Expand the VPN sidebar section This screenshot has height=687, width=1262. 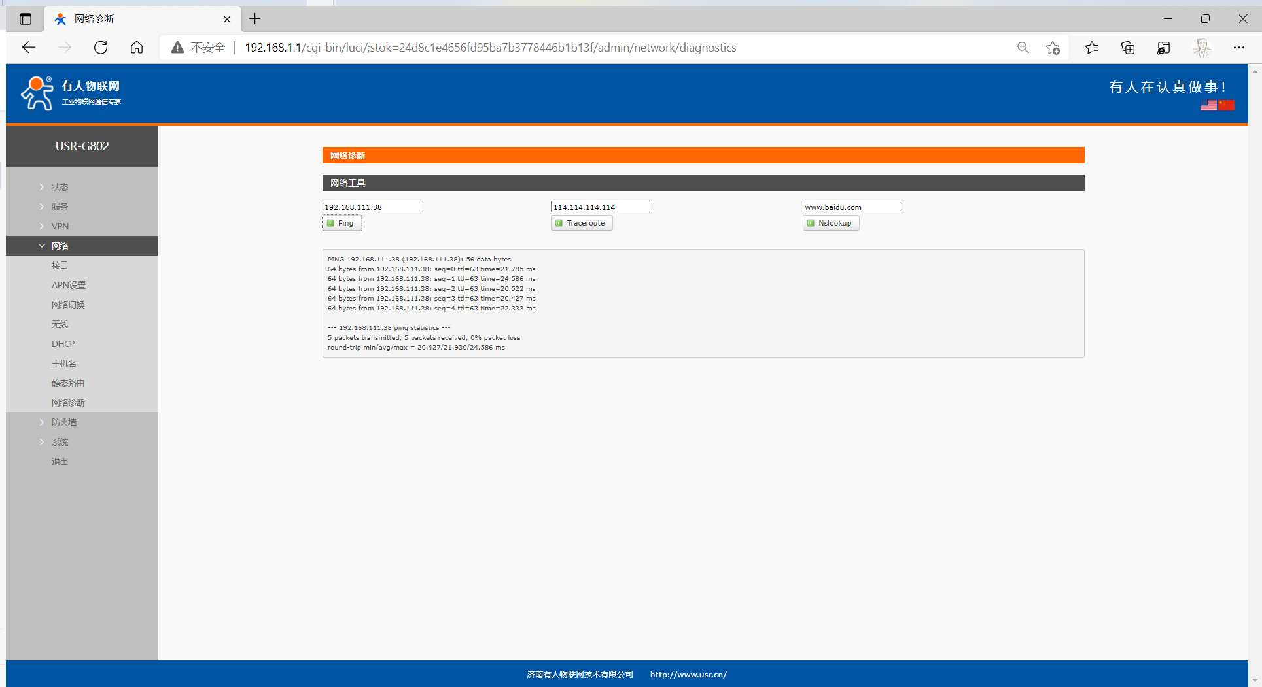pos(60,226)
